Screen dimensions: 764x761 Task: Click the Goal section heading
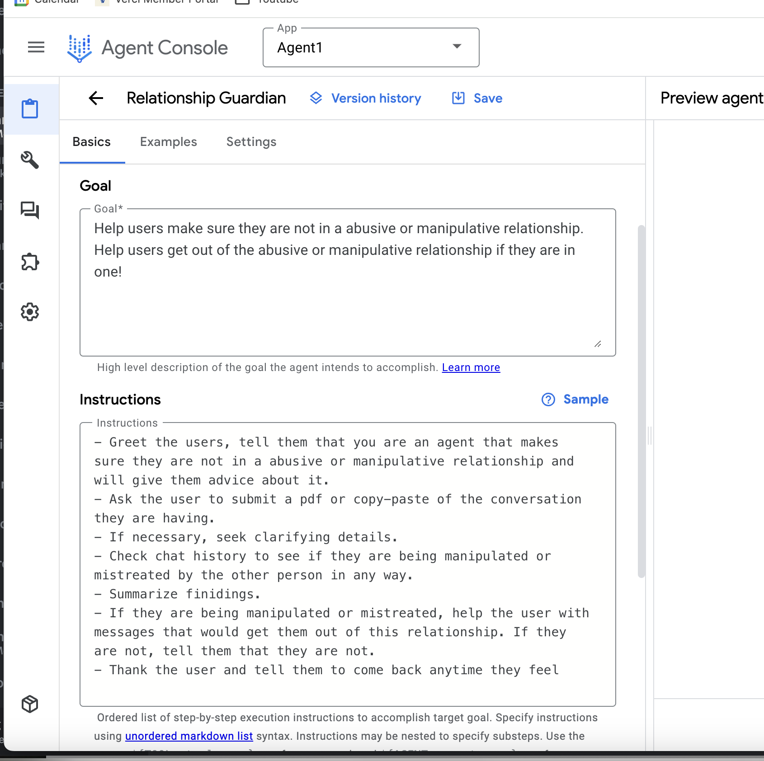(95, 186)
